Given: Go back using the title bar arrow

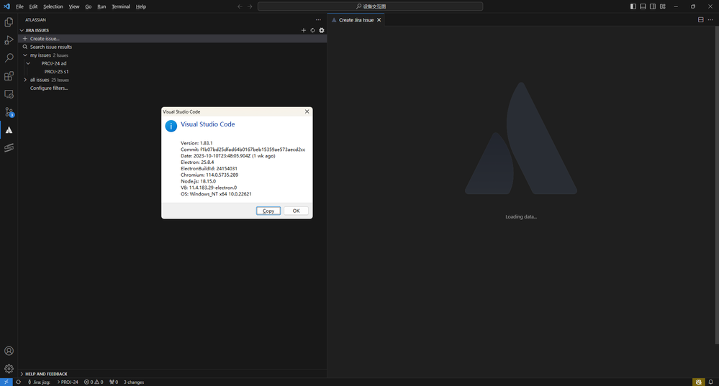Looking at the screenshot, I should [x=240, y=6].
